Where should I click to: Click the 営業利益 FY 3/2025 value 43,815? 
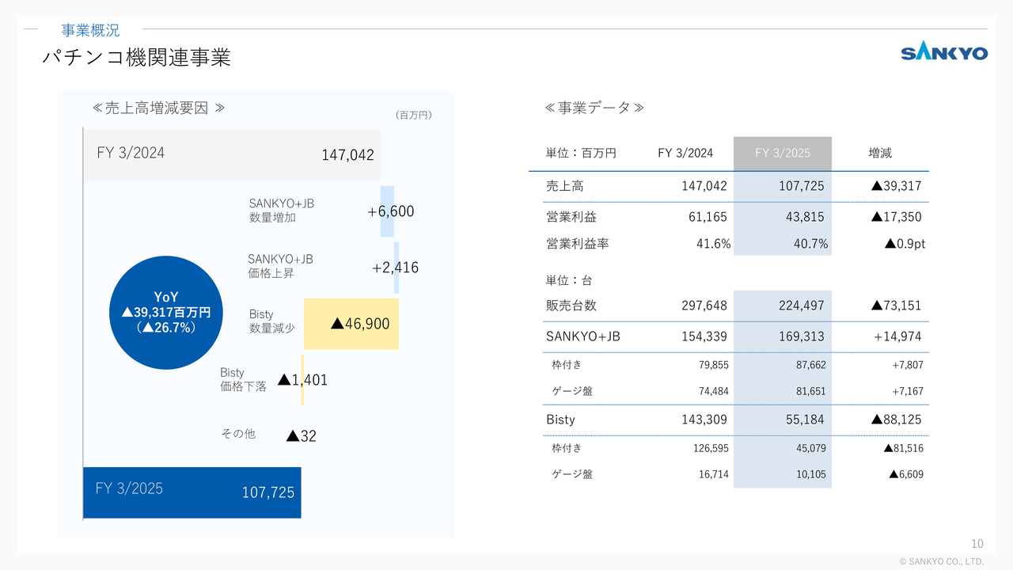coord(804,216)
